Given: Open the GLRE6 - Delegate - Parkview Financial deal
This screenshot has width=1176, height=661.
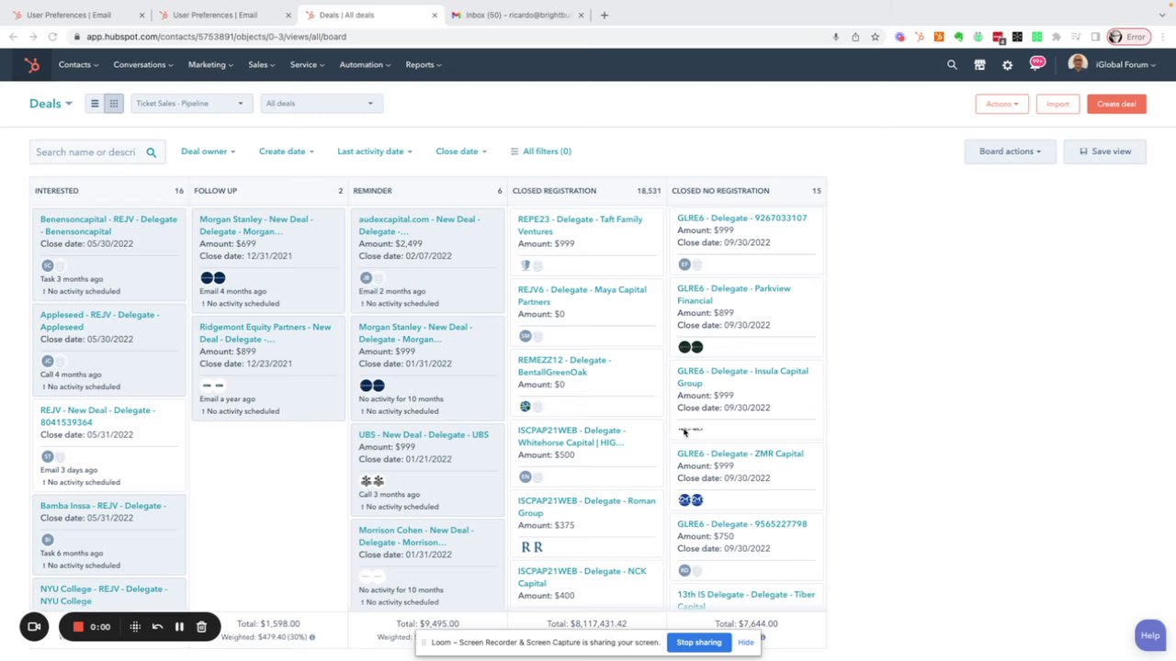Looking at the screenshot, I should pos(734,295).
